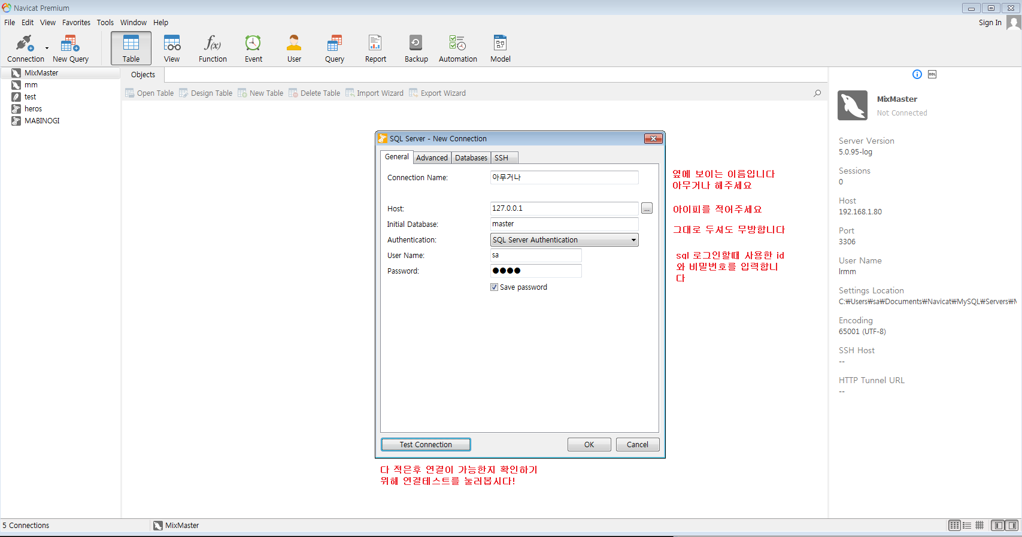1022x537 pixels.
Task: Click MixMaster entry in status bar
Action: (176, 526)
